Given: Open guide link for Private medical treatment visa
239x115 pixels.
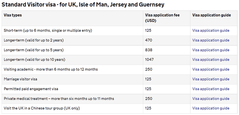Looking at the screenshot, I should click(211, 99).
